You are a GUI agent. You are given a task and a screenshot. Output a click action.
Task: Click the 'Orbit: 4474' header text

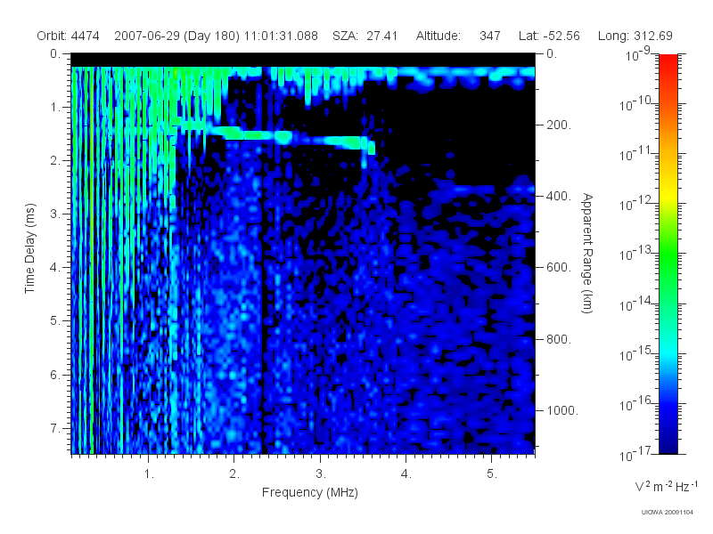pyautogui.click(x=68, y=36)
